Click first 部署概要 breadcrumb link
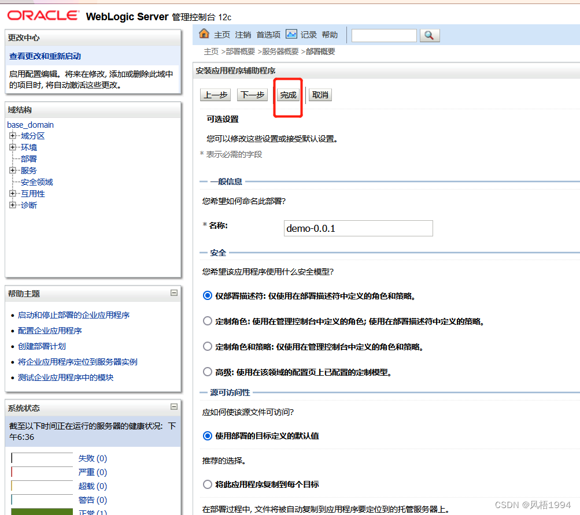The width and height of the screenshot is (580, 515). pyautogui.click(x=241, y=51)
